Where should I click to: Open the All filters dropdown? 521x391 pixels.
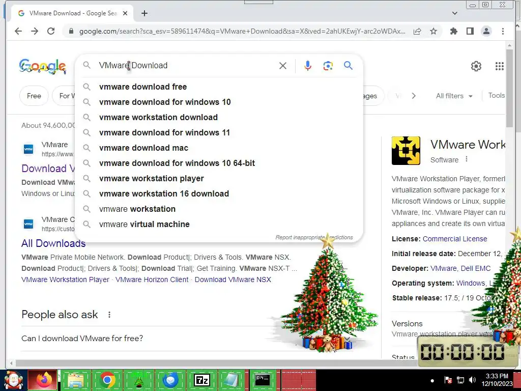pos(454,96)
